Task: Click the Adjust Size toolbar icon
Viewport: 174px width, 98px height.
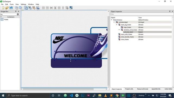Action: coord(71,8)
